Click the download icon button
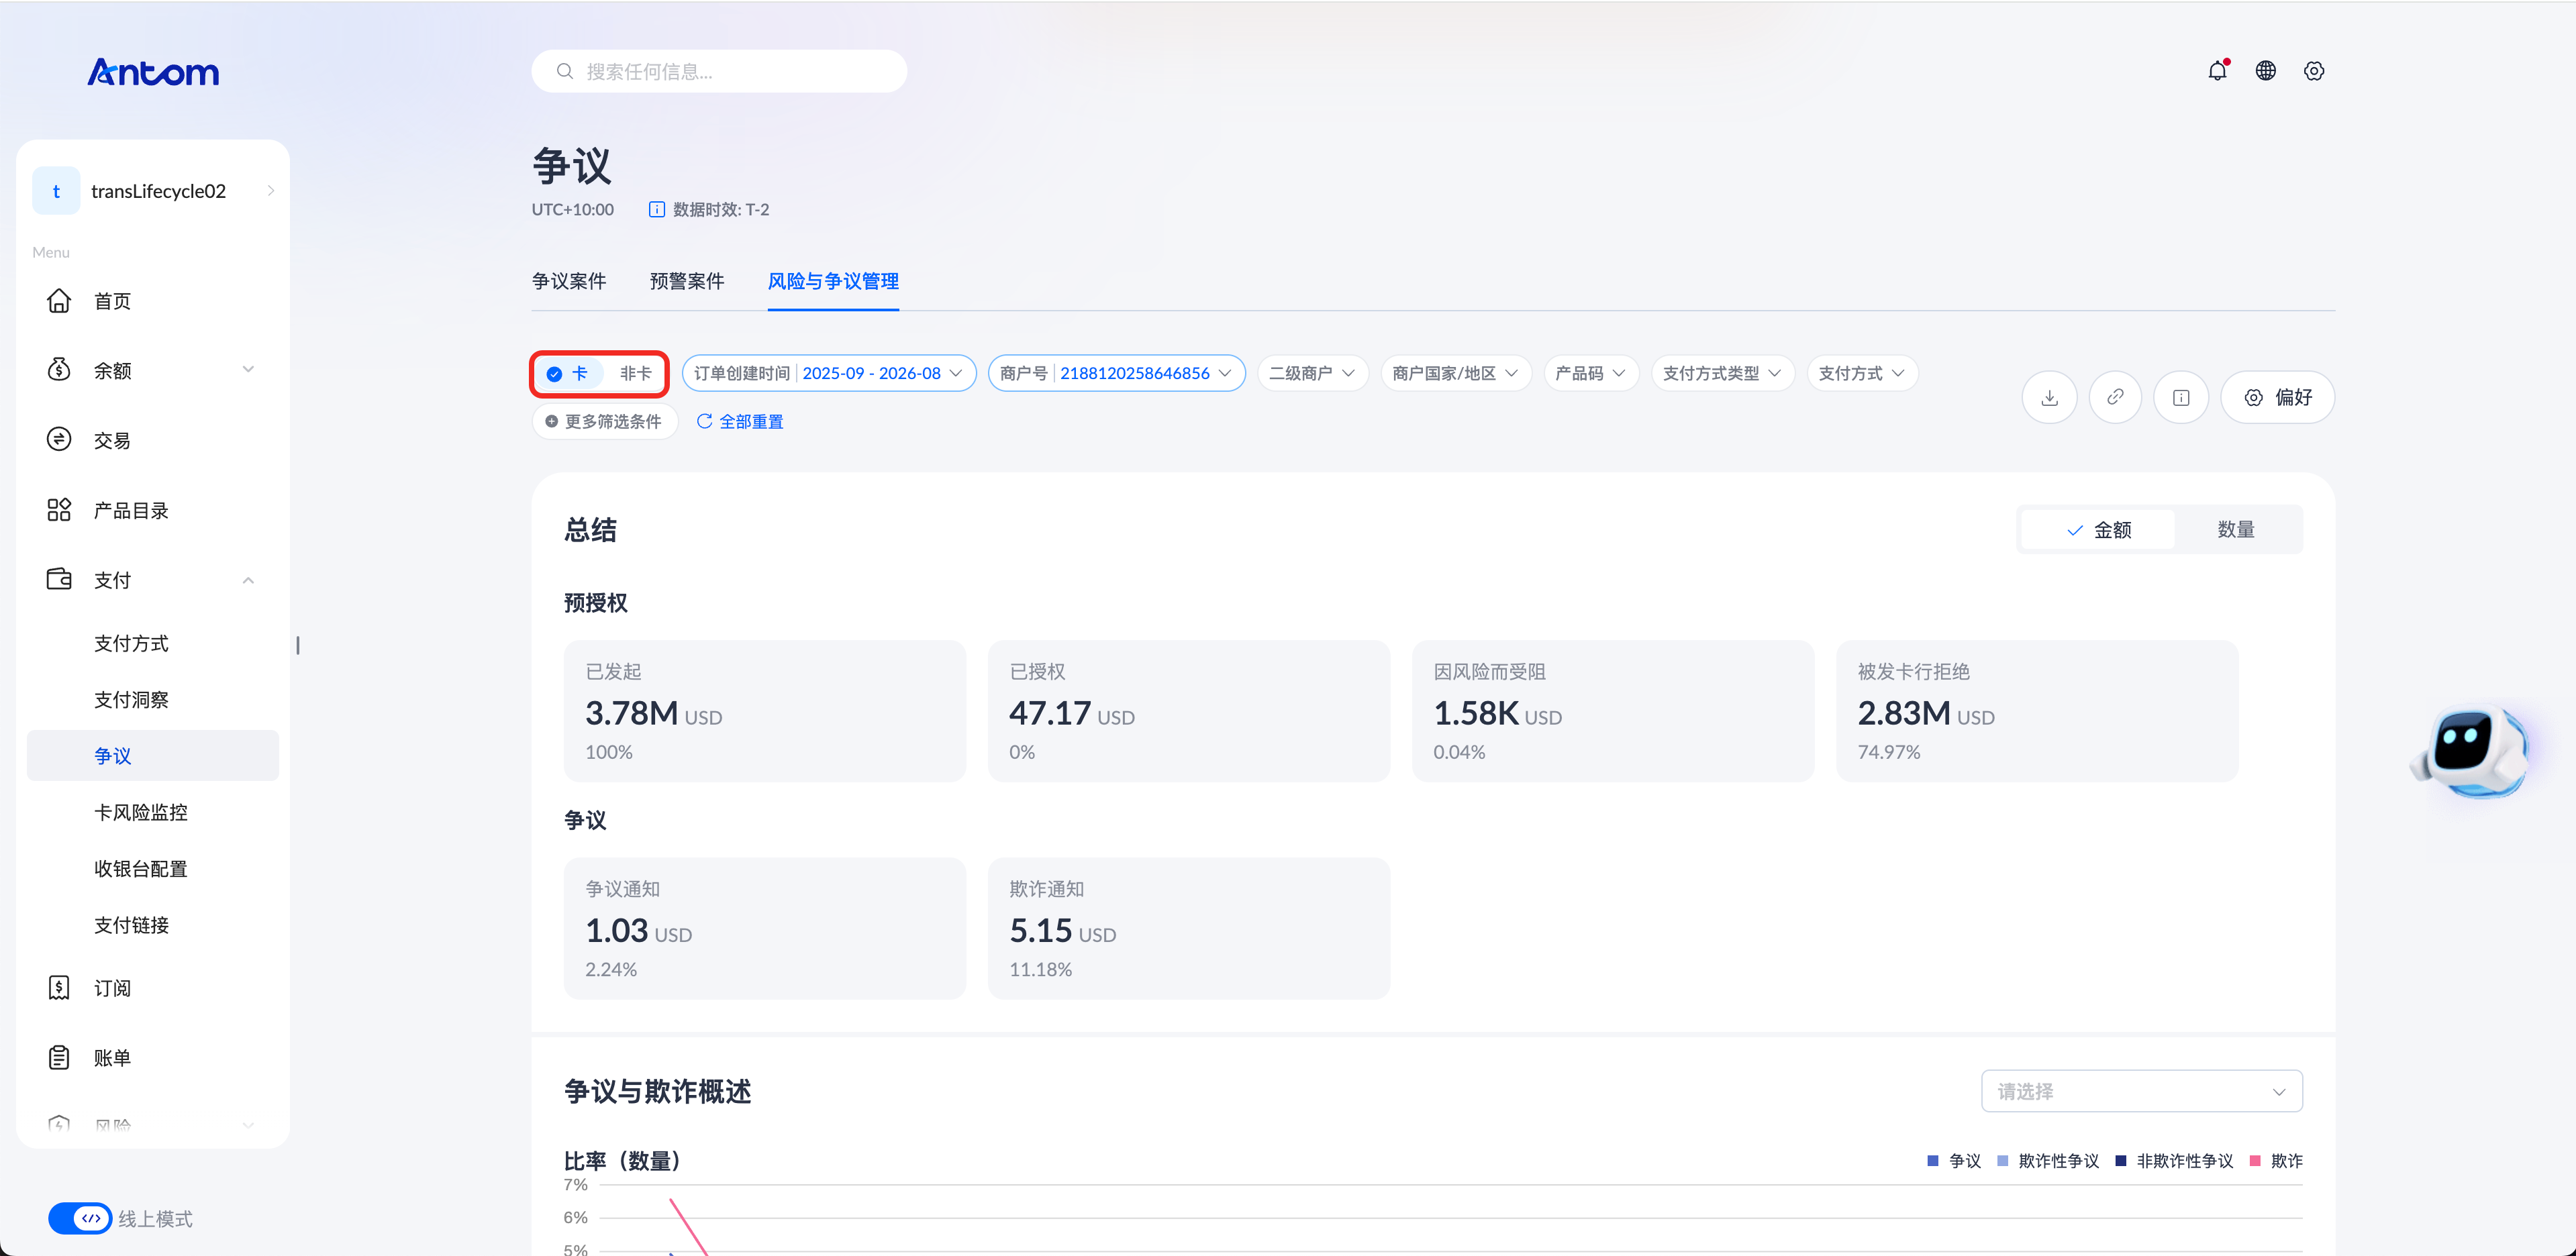This screenshot has height=1256, width=2576. click(2049, 397)
